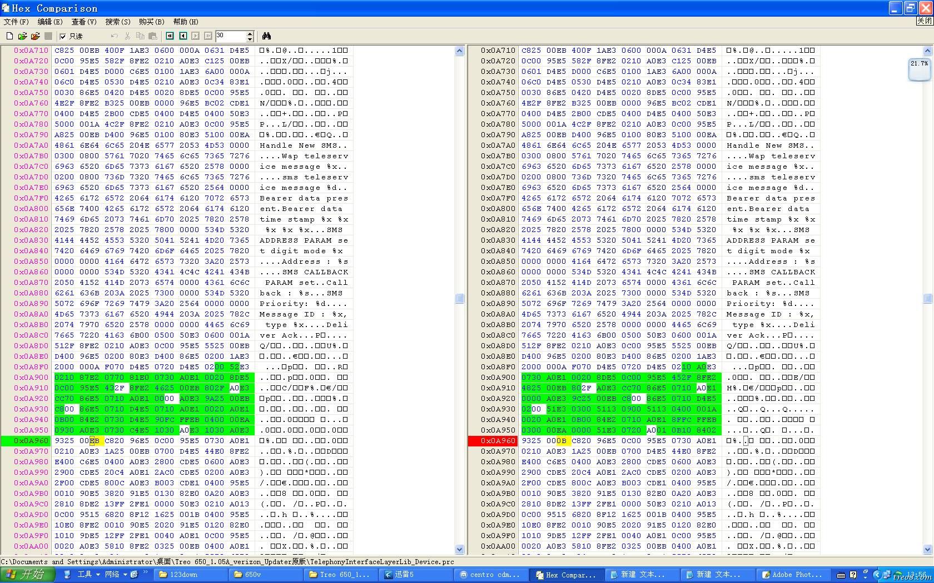
Task: Click the right pane scrollbar thumb
Action: click(x=928, y=299)
